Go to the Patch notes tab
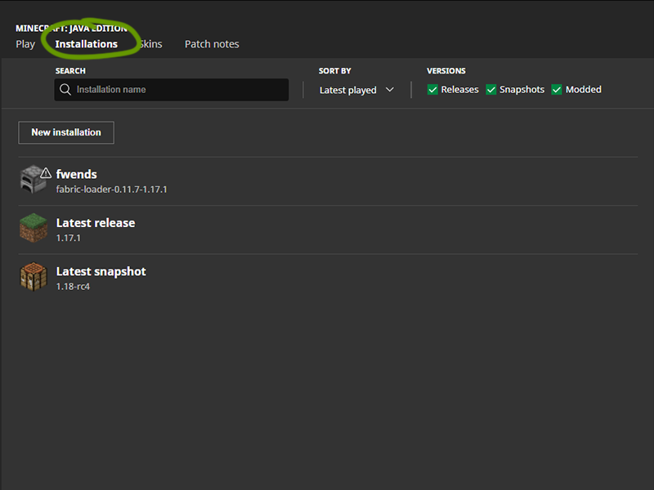This screenshot has width=654, height=490. (x=212, y=44)
